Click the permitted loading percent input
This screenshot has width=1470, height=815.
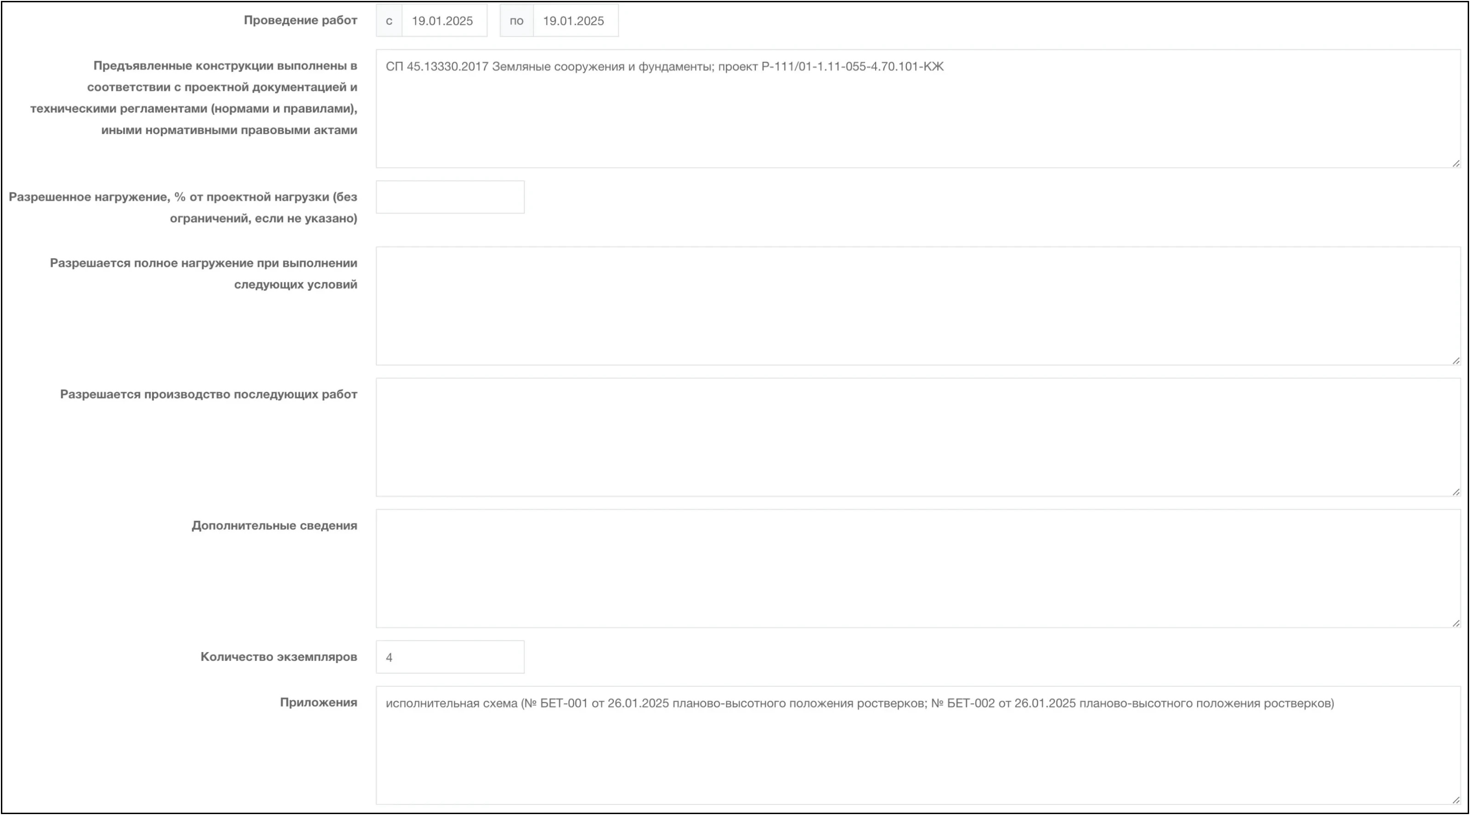[x=450, y=197]
